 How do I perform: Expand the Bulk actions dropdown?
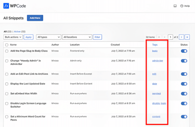tap(13, 37)
